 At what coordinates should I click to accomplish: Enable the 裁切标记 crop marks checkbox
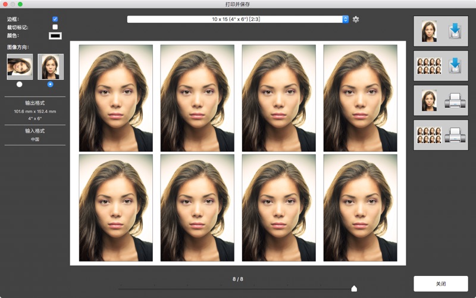tap(55, 27)
